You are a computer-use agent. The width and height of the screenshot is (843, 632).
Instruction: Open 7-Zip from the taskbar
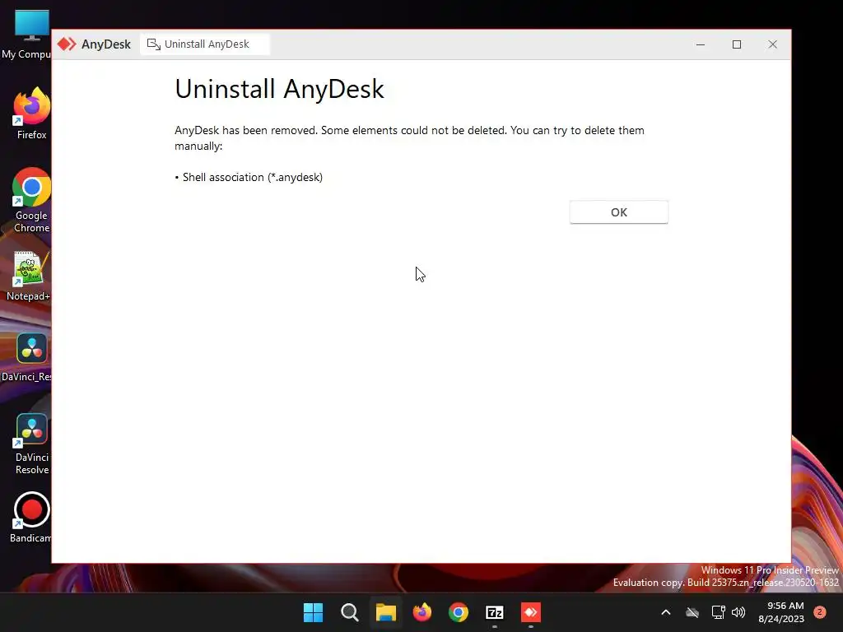(x=495, y=612)
